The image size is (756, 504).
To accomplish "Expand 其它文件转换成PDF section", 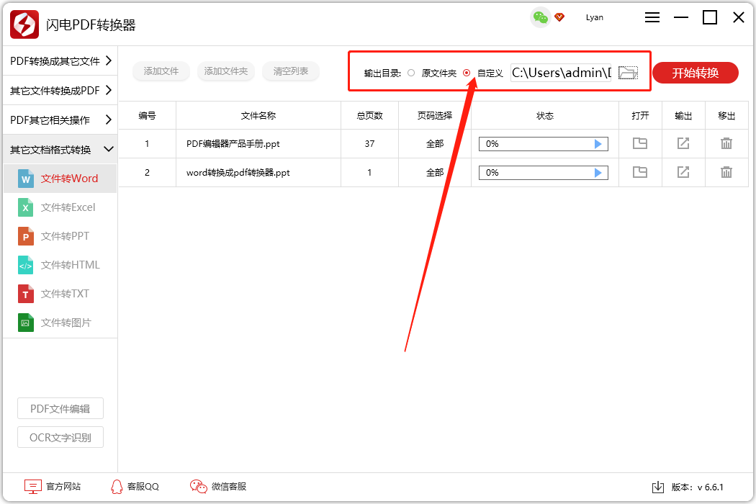I will [x=60, y=90].
